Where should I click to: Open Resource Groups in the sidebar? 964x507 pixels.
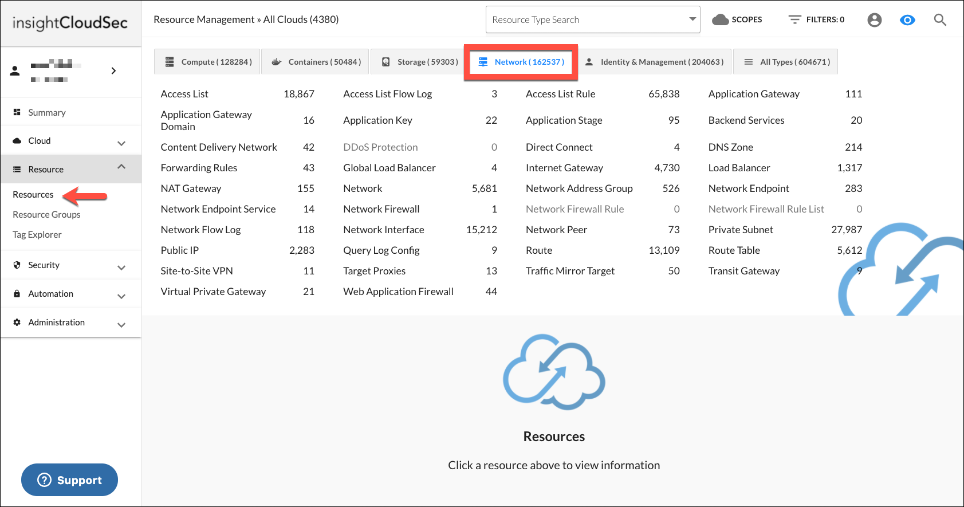click(46, 214)
